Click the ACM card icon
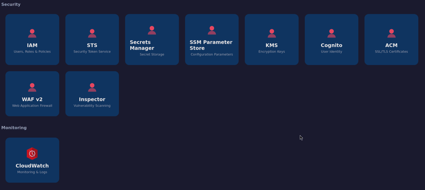The image size is (425, 190). (x=391, y=33)
